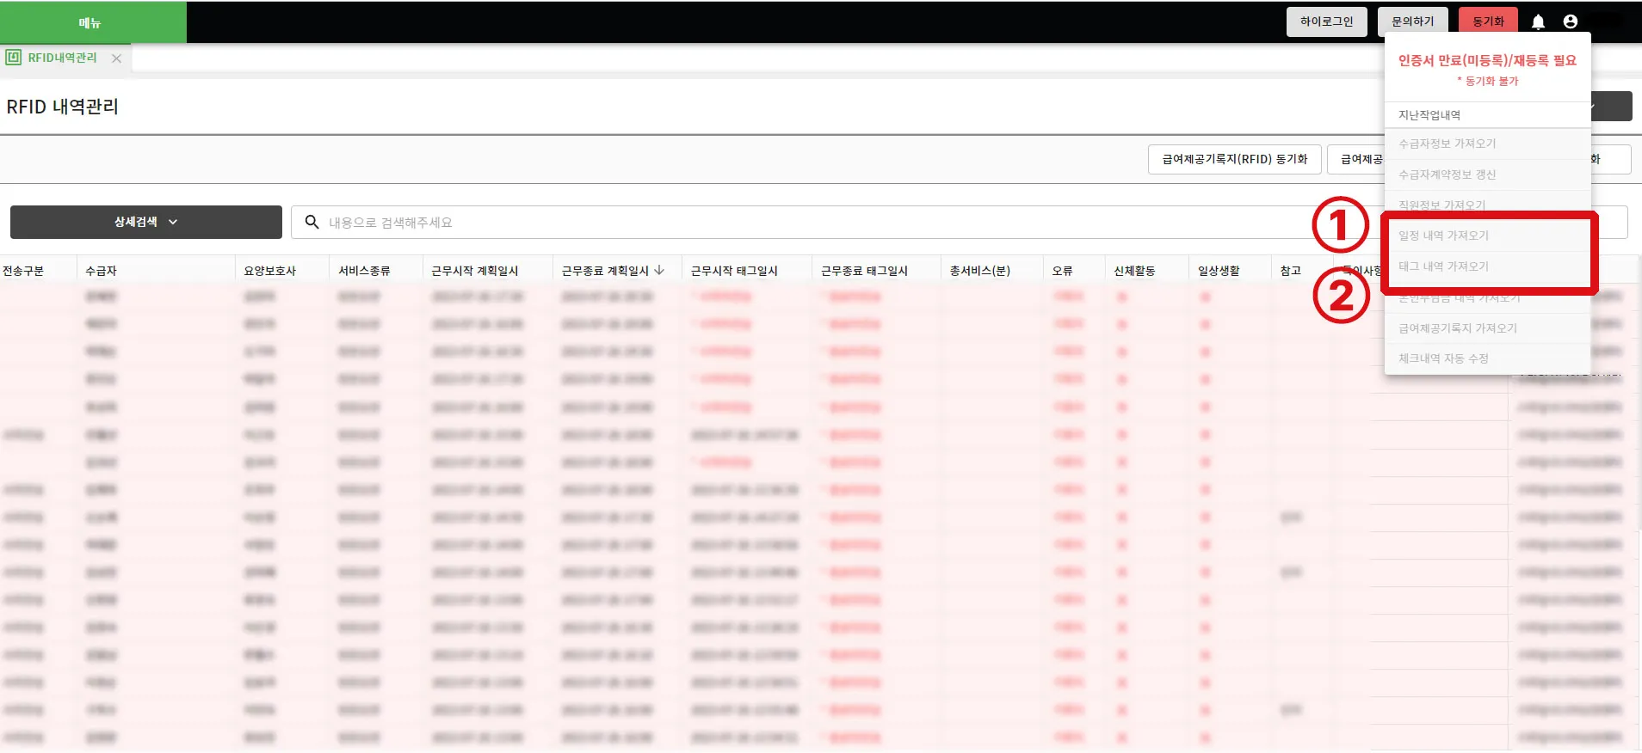Switch to the RFID내역관리 tab

[x=62, y=58]
